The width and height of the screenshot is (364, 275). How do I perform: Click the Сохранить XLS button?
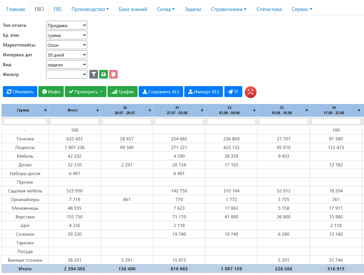tap(161, 92)
